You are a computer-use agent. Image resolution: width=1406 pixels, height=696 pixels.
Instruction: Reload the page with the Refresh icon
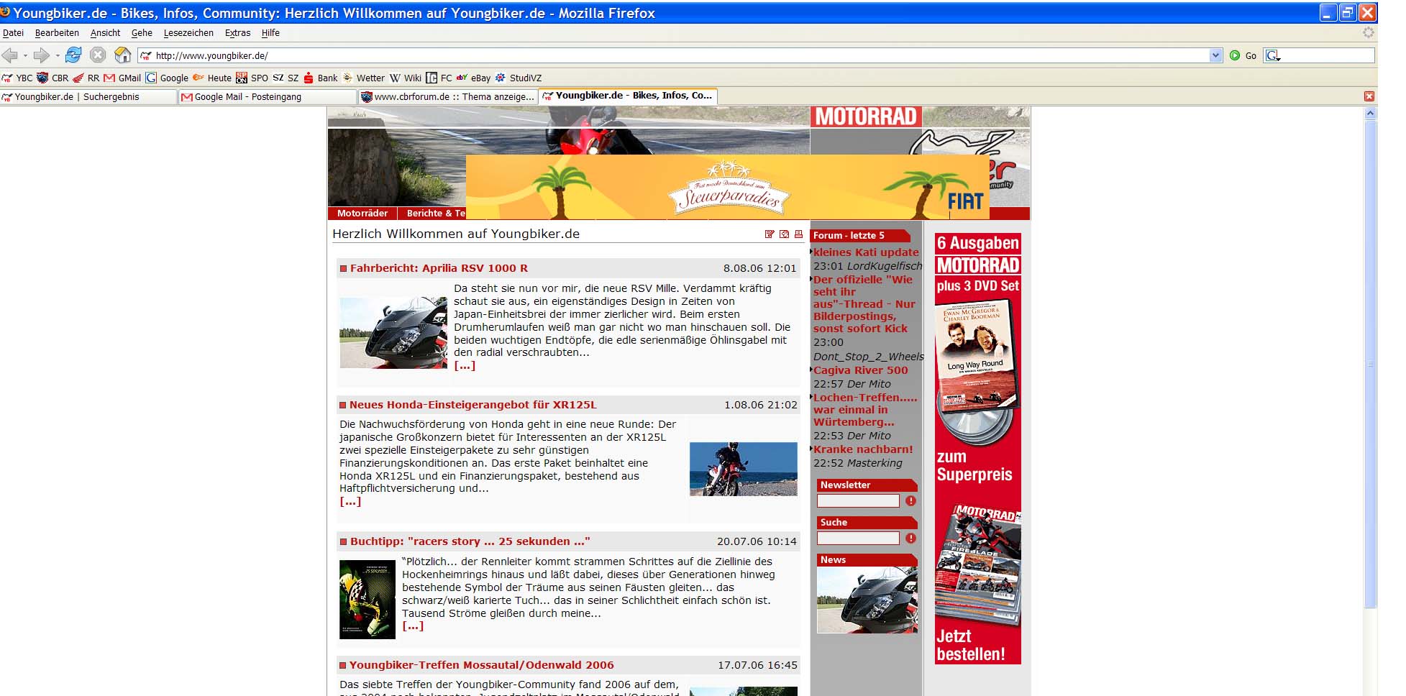tap(73, 55)
